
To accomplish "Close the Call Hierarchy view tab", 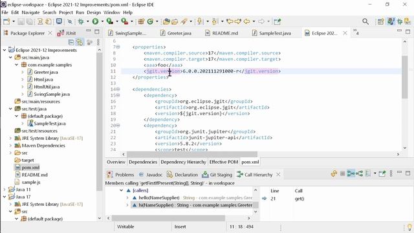I will tap(278, 175).
